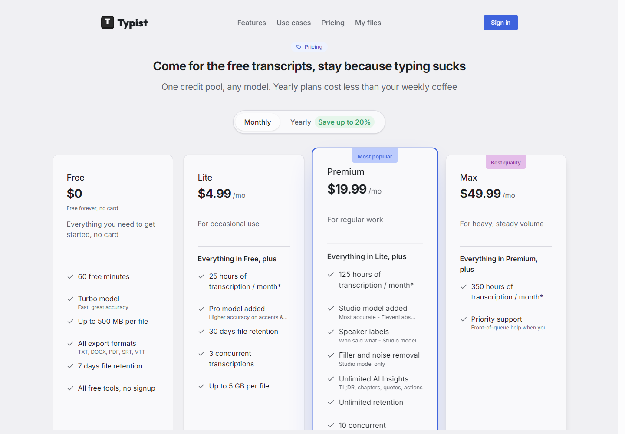Go to Pricing in navigation bar

point(333,23)
